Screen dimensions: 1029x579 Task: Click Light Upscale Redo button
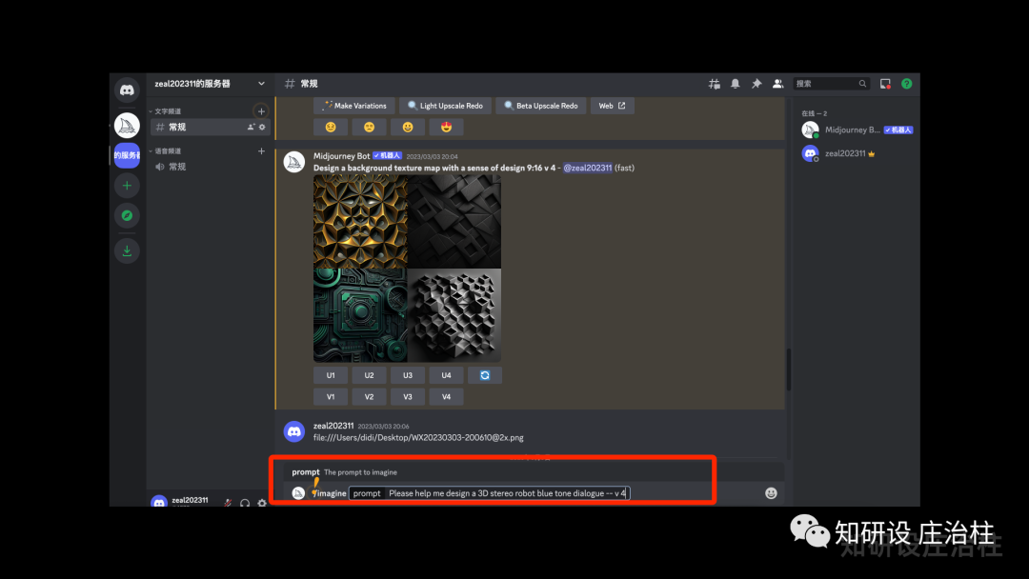click(x=446, y=106)
